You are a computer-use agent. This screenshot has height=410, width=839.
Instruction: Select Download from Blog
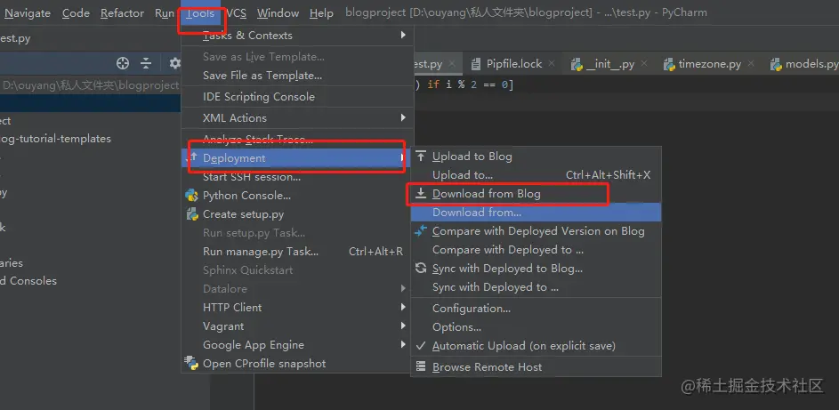coord(536,194)
